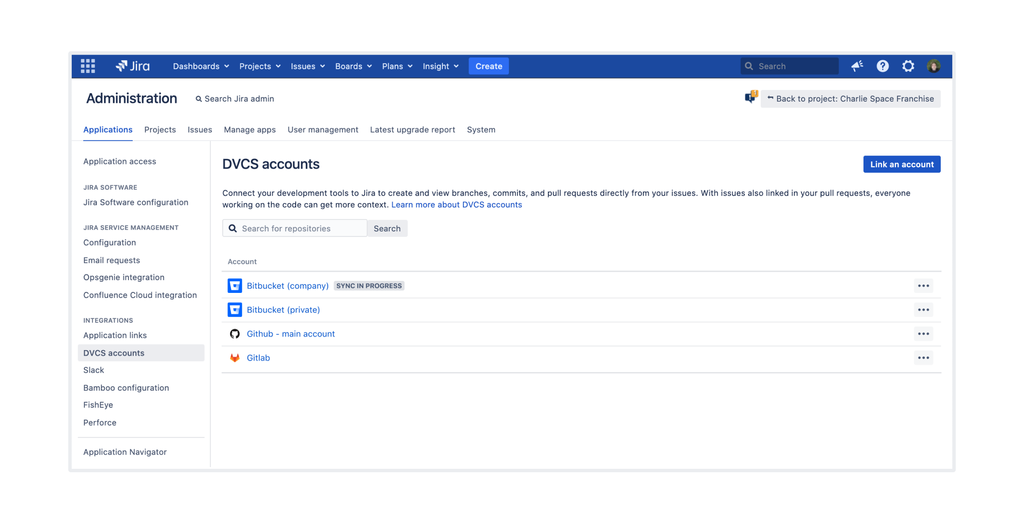Click Link an account button

coord(902,164)
